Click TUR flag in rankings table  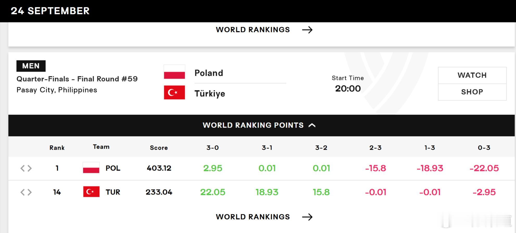(91, 192)
